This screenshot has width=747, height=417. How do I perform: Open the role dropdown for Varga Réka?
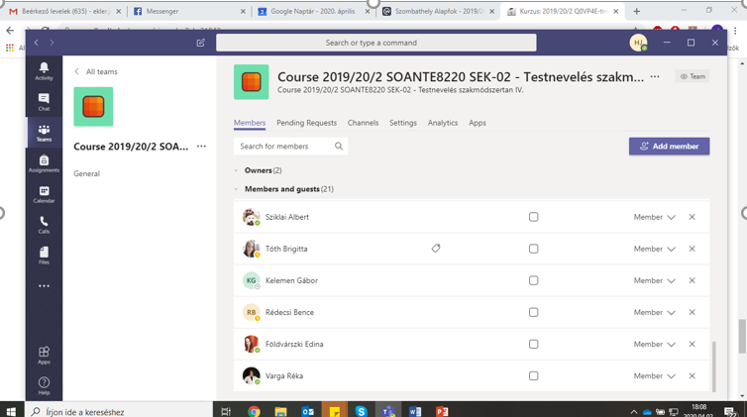pos(655,376)
